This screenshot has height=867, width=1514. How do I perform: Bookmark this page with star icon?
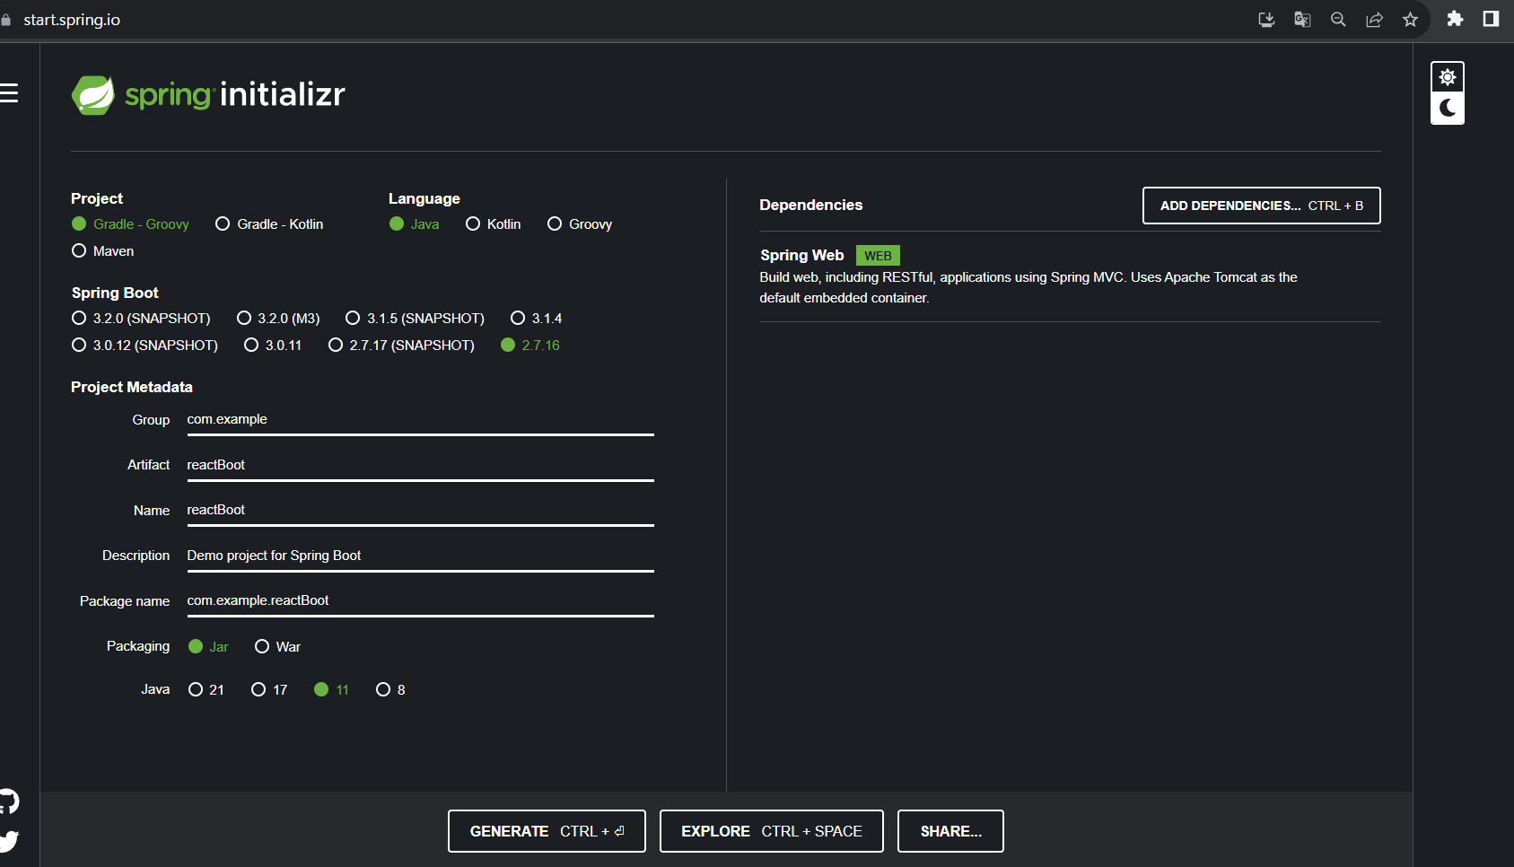click(1410, 20)
